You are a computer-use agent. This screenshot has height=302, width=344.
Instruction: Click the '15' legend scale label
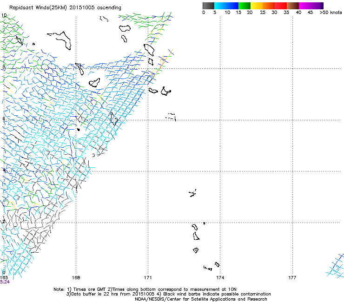coord(238,13)
